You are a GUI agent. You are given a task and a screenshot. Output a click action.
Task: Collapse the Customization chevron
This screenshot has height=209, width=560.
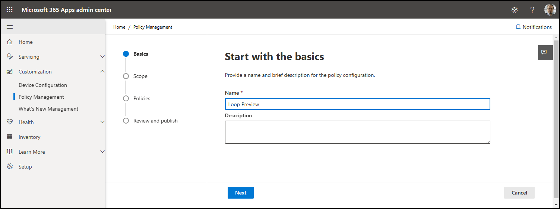point(102,71)
